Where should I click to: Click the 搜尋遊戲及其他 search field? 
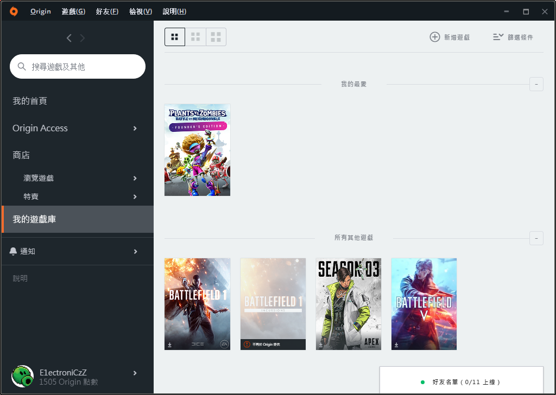click(x=78, y=67)
